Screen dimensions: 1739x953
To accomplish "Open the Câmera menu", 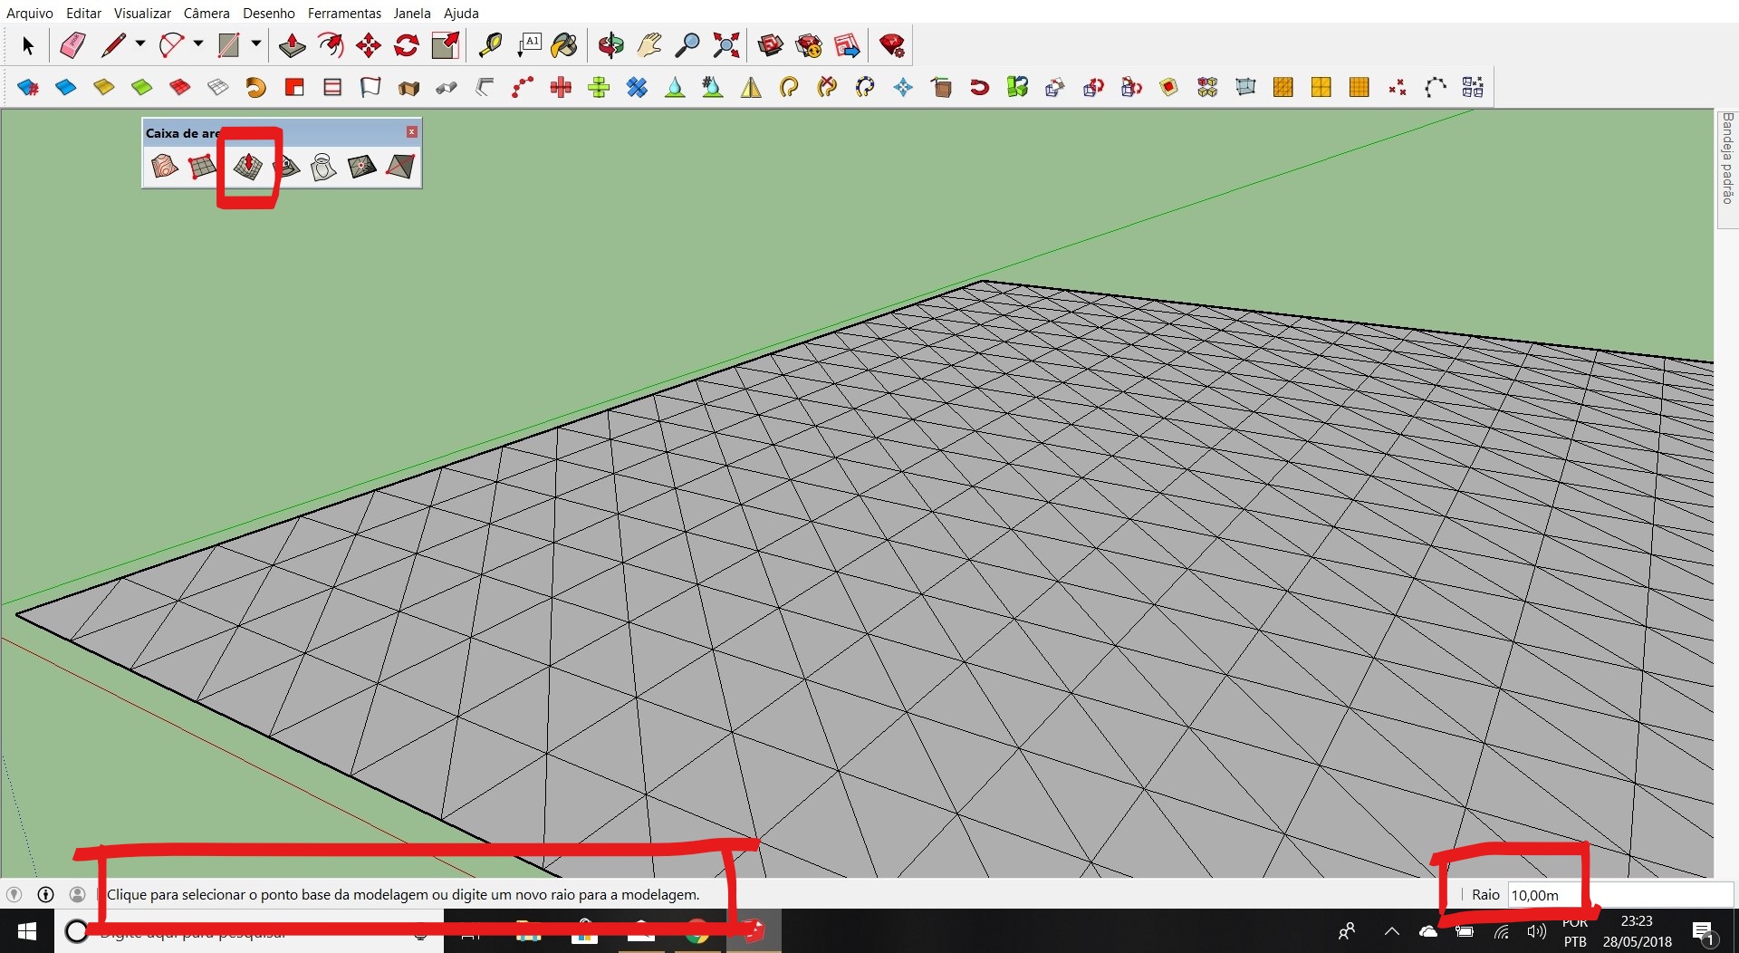I will (207, 13).
